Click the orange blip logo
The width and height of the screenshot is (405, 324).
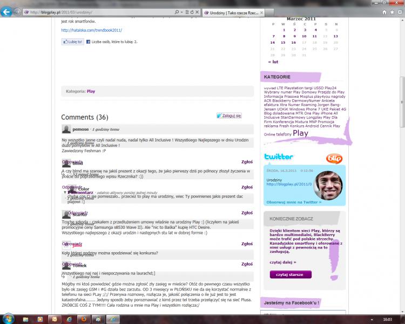tap(334, 158)
